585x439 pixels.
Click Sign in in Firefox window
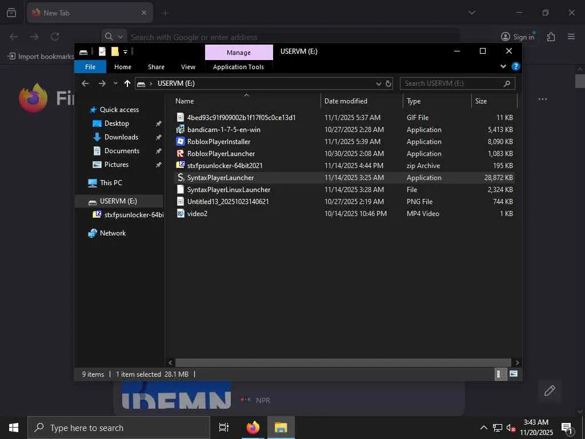pos(518,37)
